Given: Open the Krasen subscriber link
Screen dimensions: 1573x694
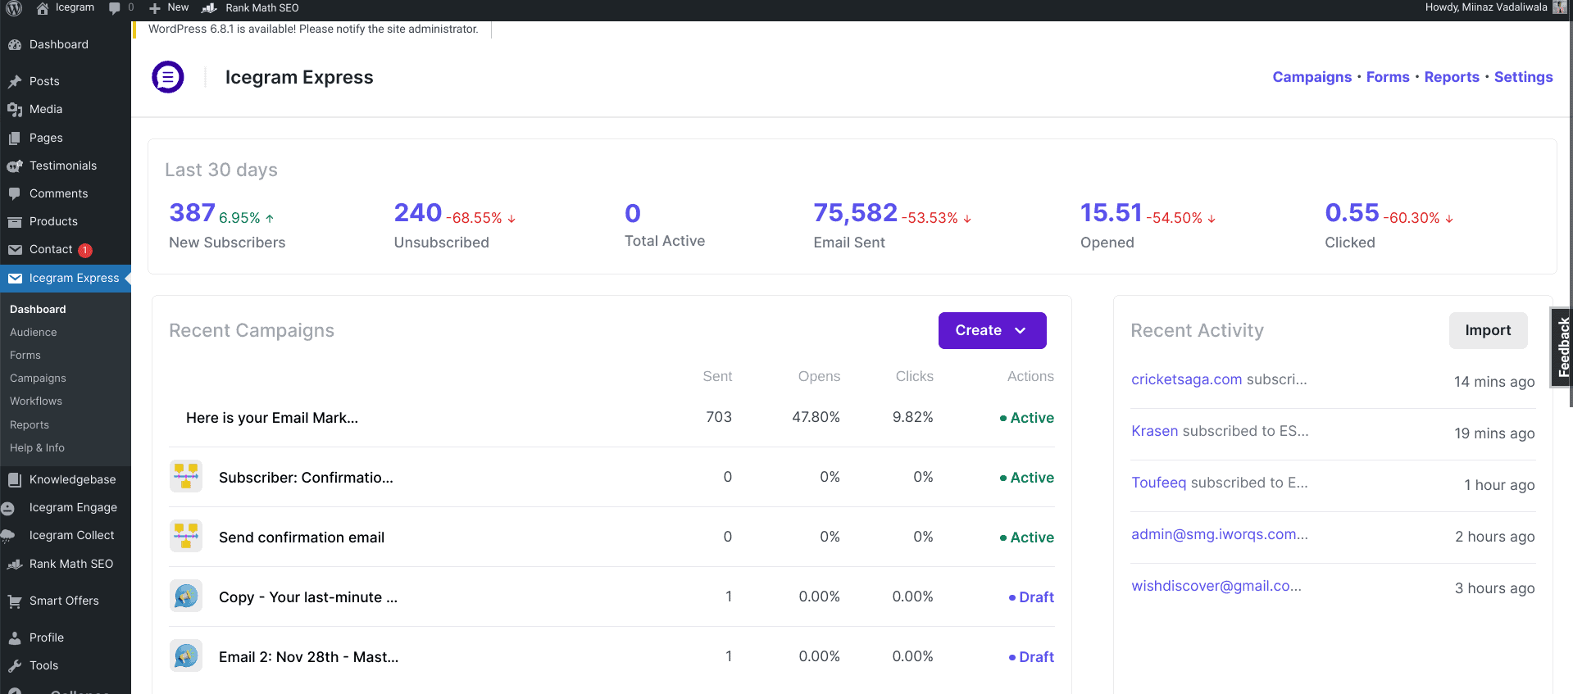Looking at the screenshot, I should (1155, 431).
